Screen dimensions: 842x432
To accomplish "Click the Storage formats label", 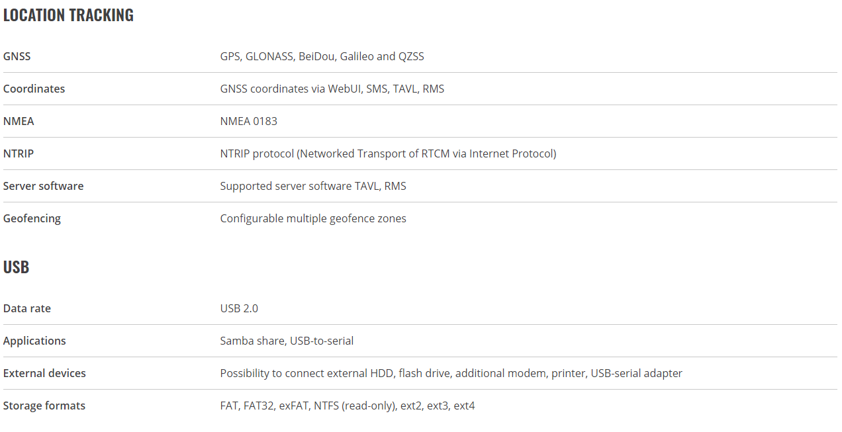I will point(44,406).
